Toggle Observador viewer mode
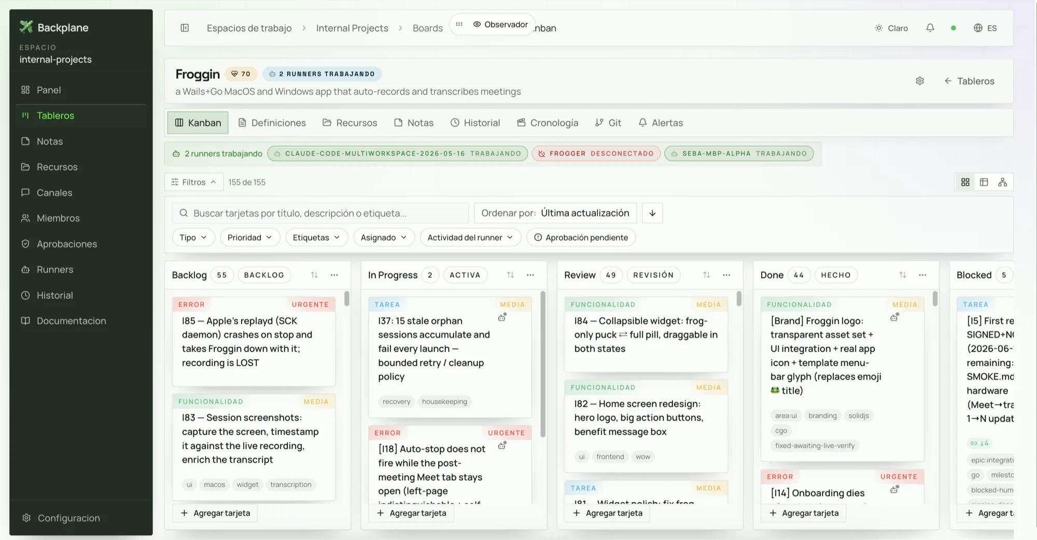 500,24
